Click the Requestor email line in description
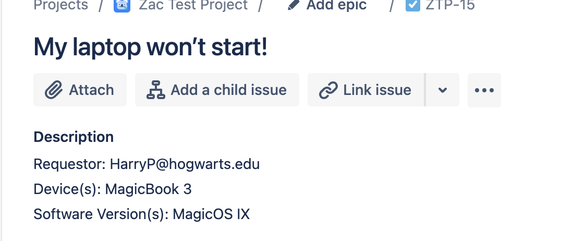 click(147, 164)
